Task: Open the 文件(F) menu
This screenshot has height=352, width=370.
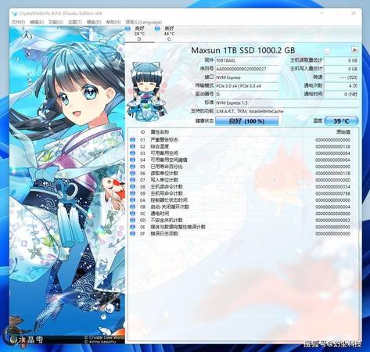Action: (18, 22)
